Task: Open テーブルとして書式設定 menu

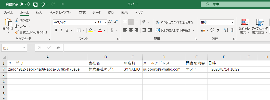Action: [x=260, y=26]
